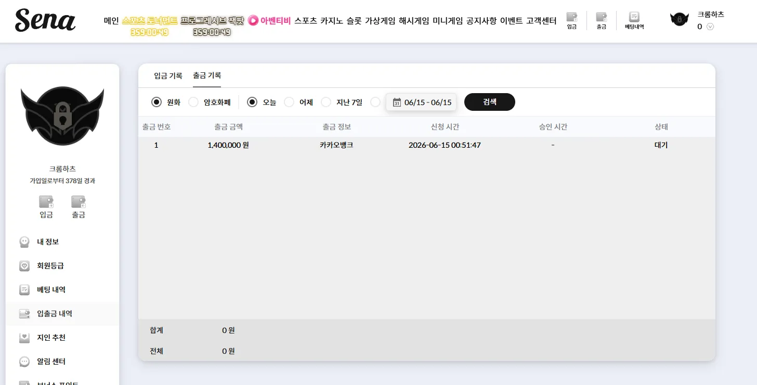Open the 입금 wallet icon in header
Screen dimensions: 757x385
(x=571, y=20)
